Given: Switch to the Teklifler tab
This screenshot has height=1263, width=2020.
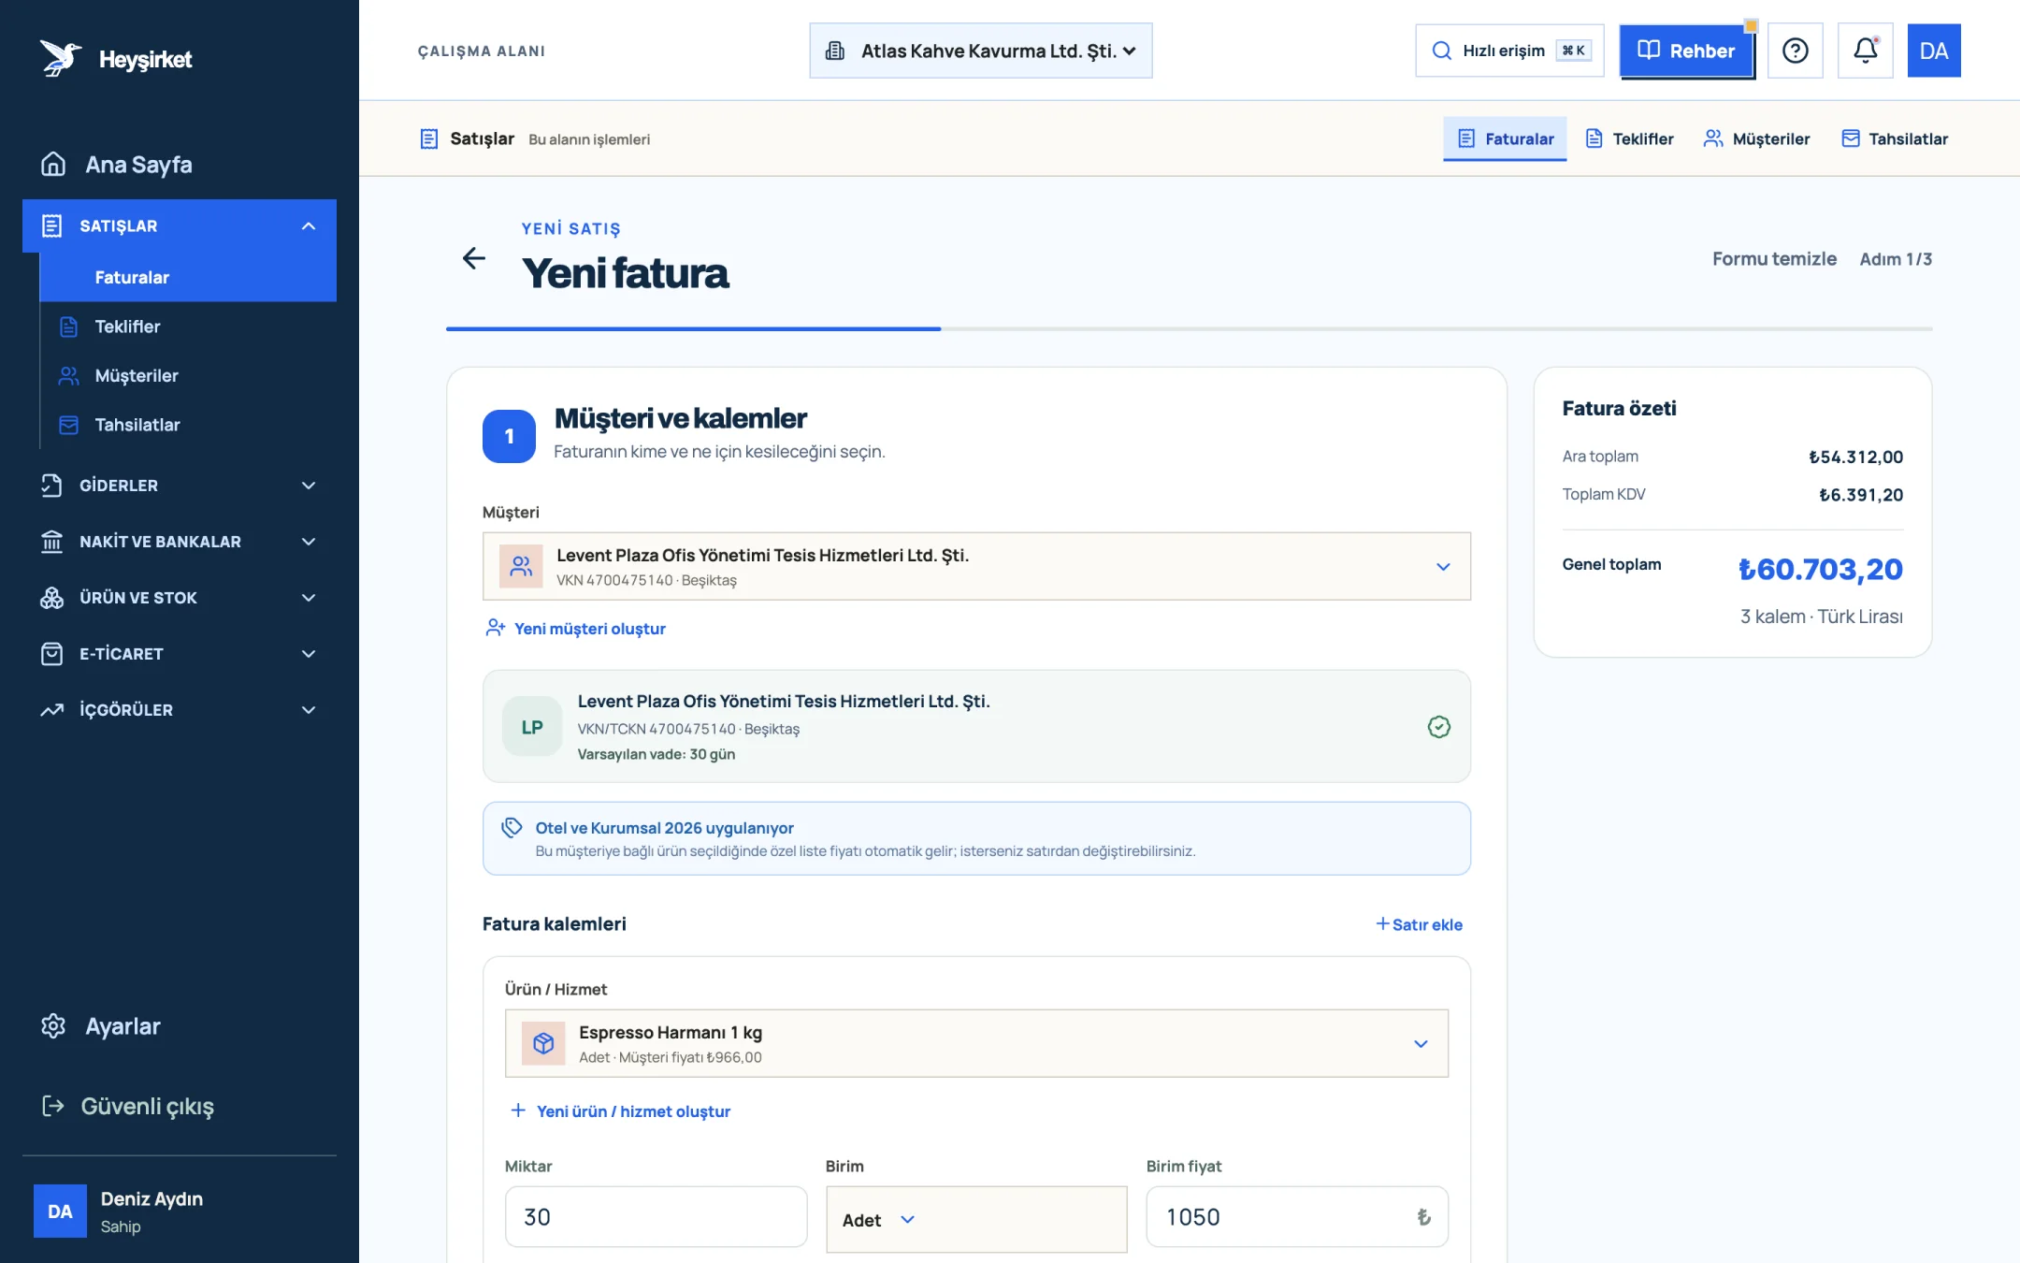Looking at the screenshot, I should coord(1629,138).
